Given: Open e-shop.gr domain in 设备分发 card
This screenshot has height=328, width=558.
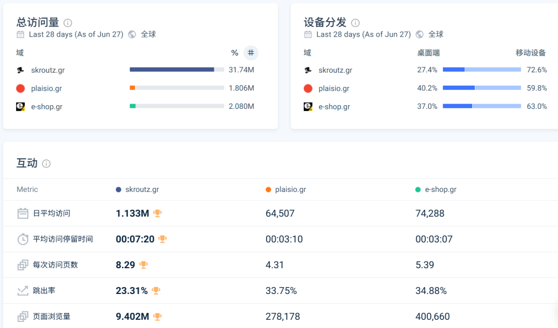Looking at the screenshot, I should tap(334, 107).
